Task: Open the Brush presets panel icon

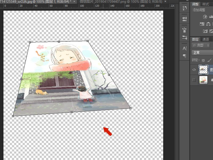Action: point(184,29)
